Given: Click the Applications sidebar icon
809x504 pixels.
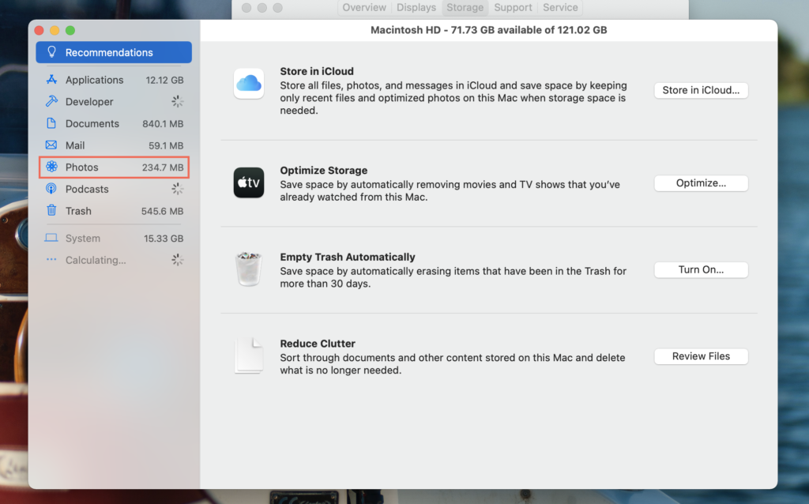Looking at the screenshot, I should pyautogui.click(x=51, y=80).
